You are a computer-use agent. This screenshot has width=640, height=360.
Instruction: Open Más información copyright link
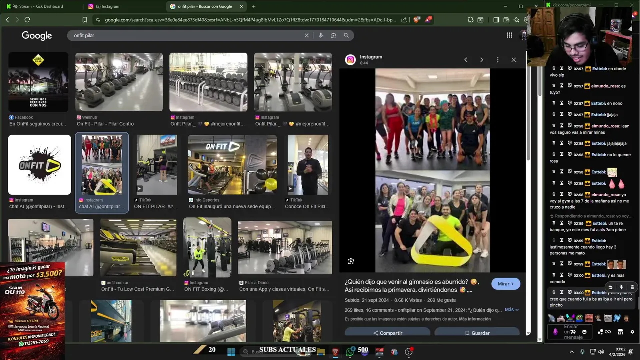(475, 319)
